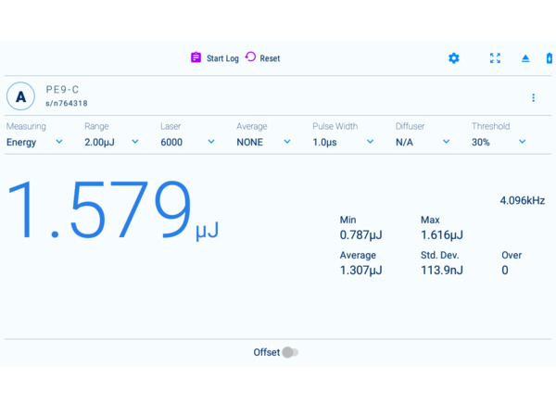The width and height of the screenshot is (556, 417).
Task: Click the battery status icon
Action: point(550,58)
